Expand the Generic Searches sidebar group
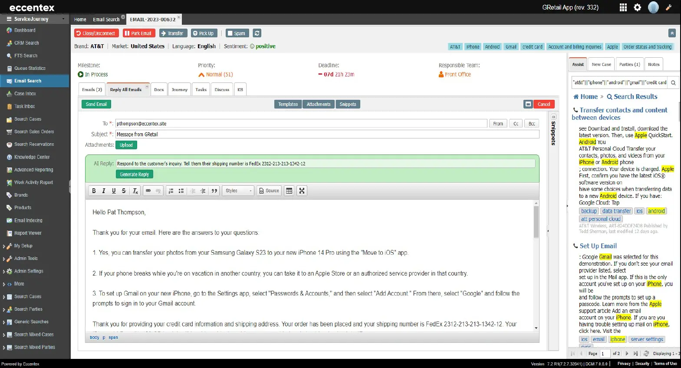681x368 pixels. (4, 322)
